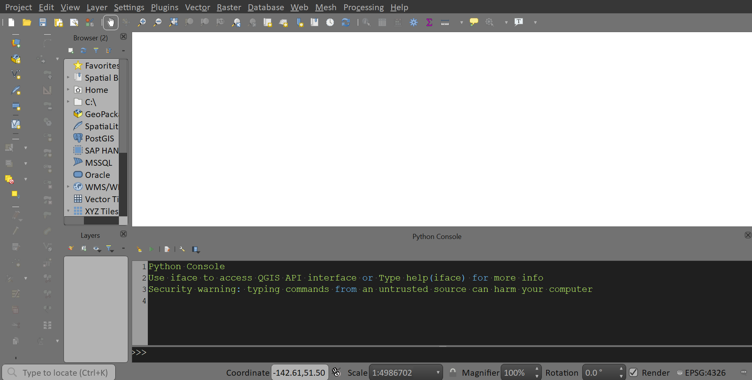Clear the Python console with the broom icon
752x380 pixels.
coord(139,250)
